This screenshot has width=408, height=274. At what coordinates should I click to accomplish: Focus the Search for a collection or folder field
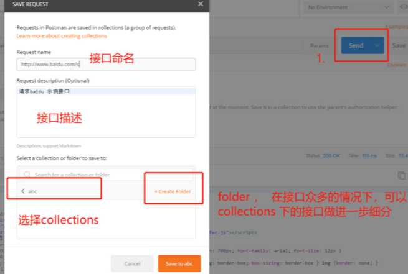pos(106,175)
